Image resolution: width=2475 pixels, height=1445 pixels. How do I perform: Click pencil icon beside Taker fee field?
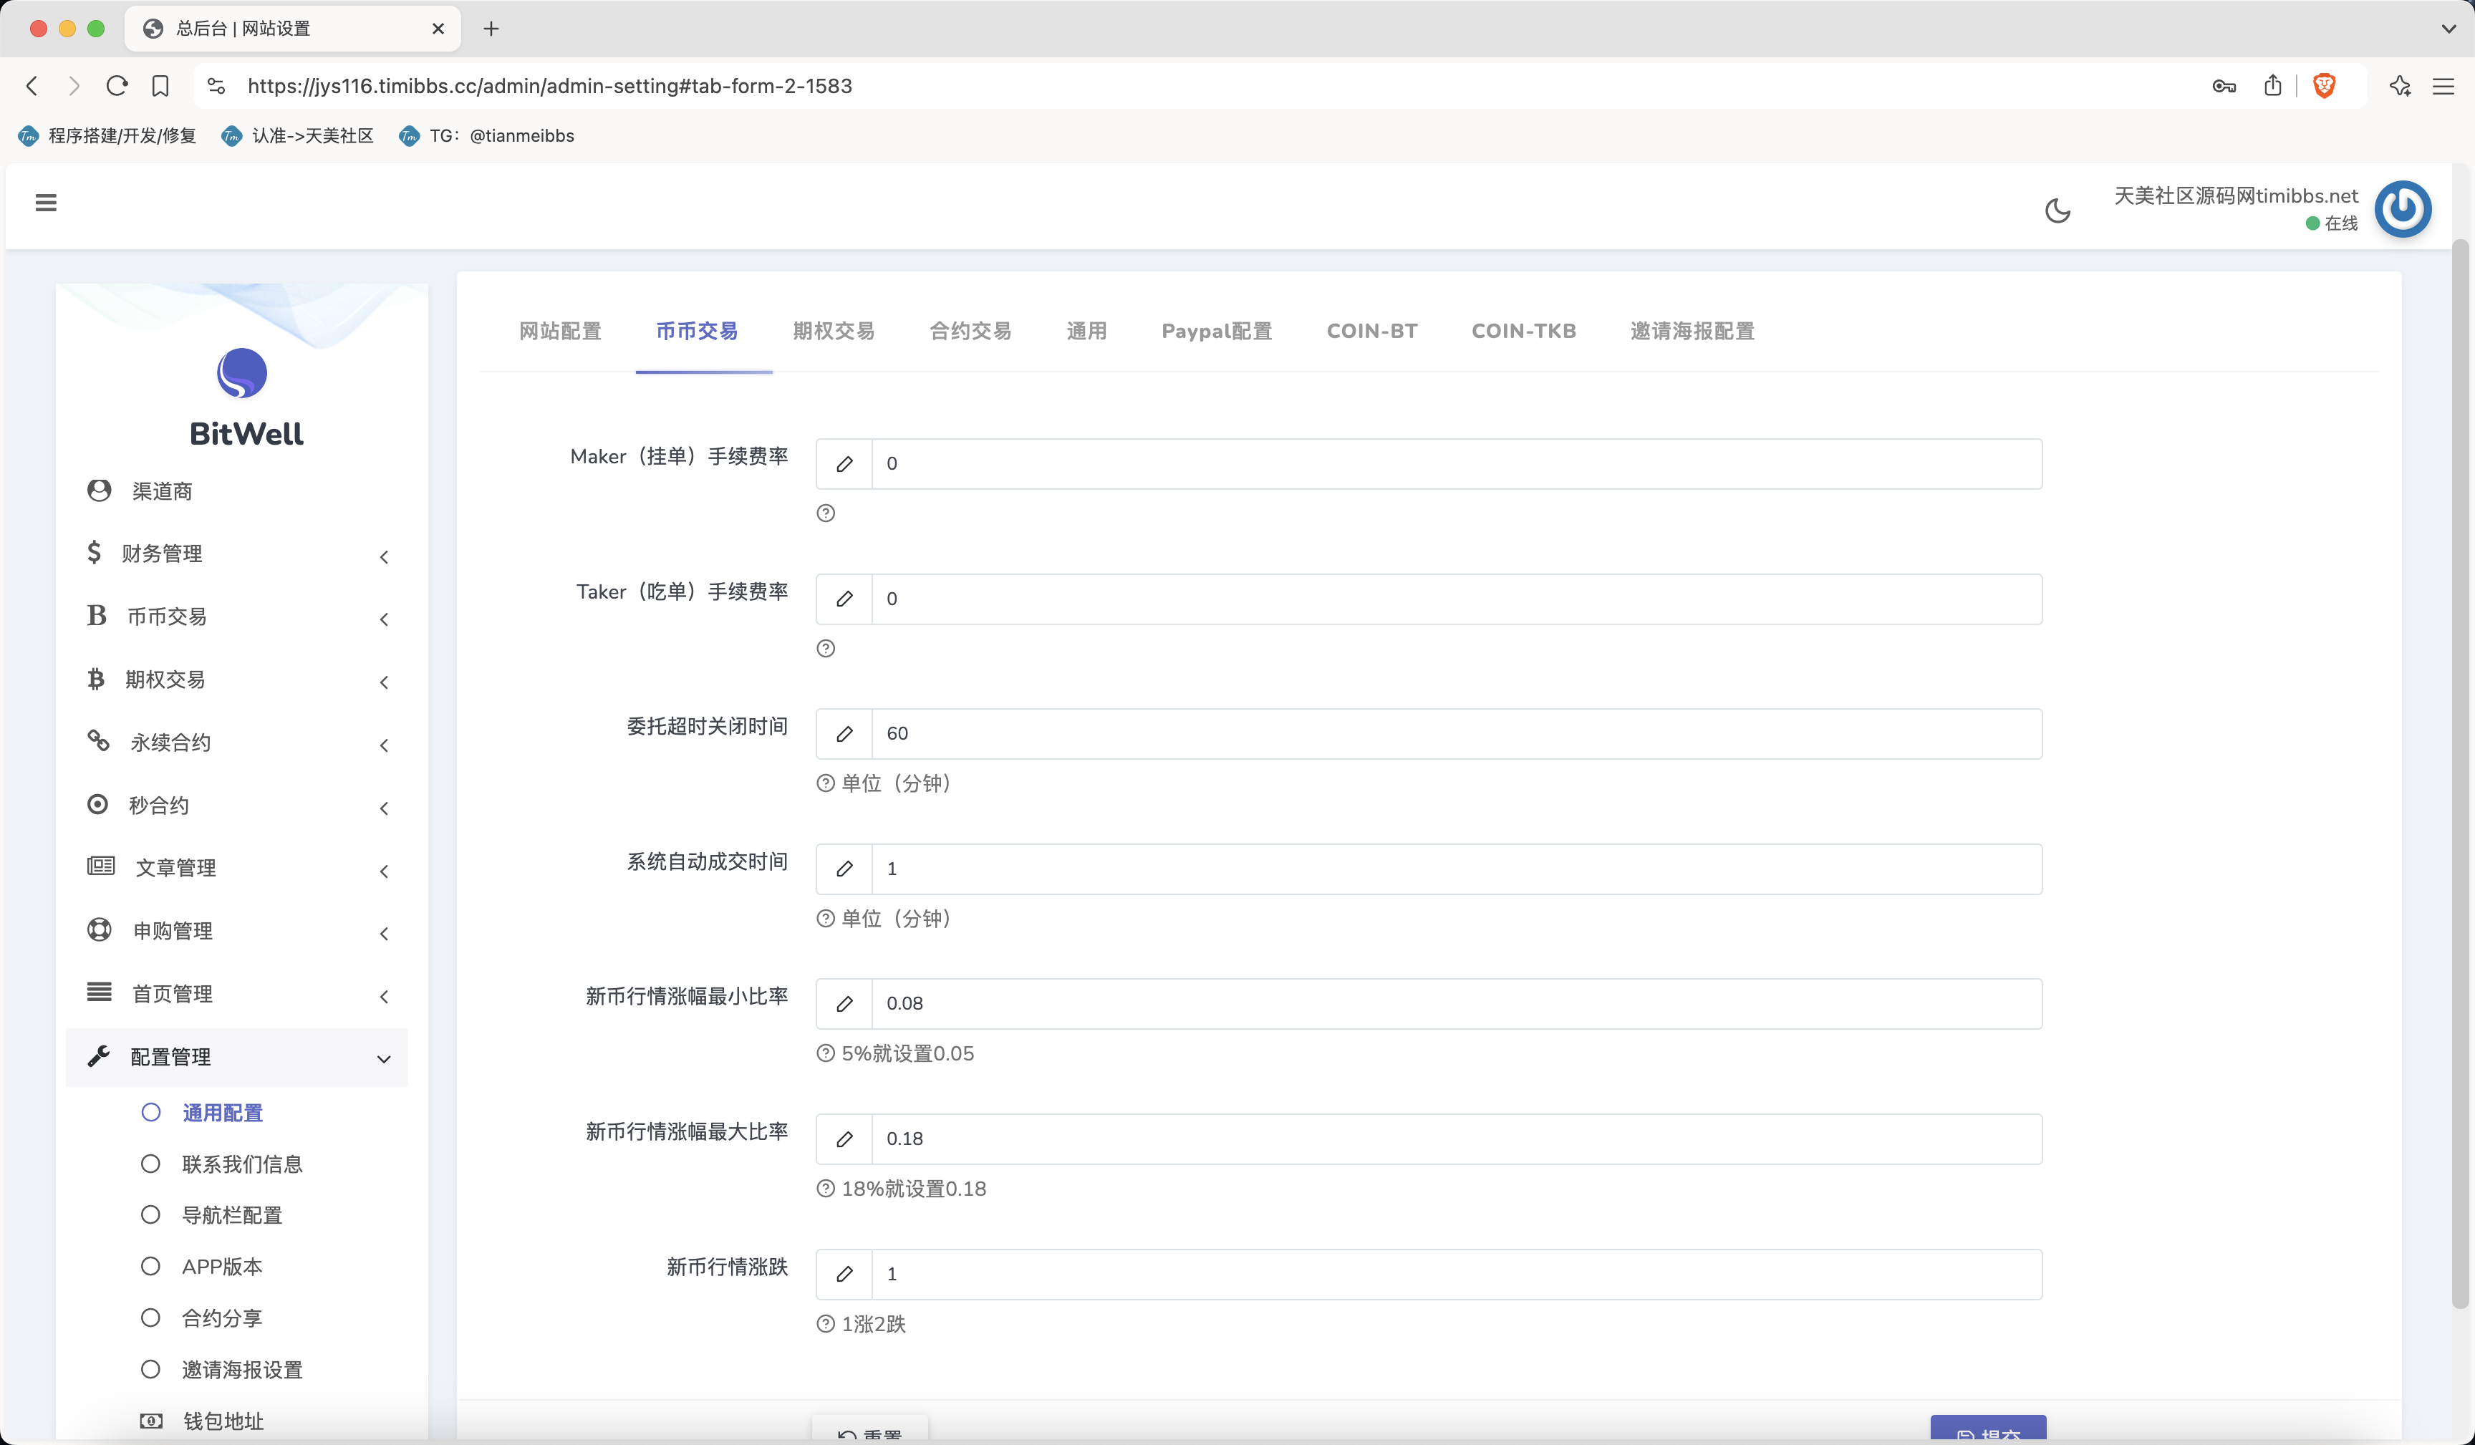(844, 599)
